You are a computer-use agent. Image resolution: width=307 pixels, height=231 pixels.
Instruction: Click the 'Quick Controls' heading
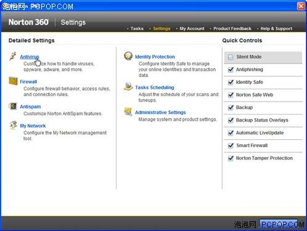pos(242,41)
